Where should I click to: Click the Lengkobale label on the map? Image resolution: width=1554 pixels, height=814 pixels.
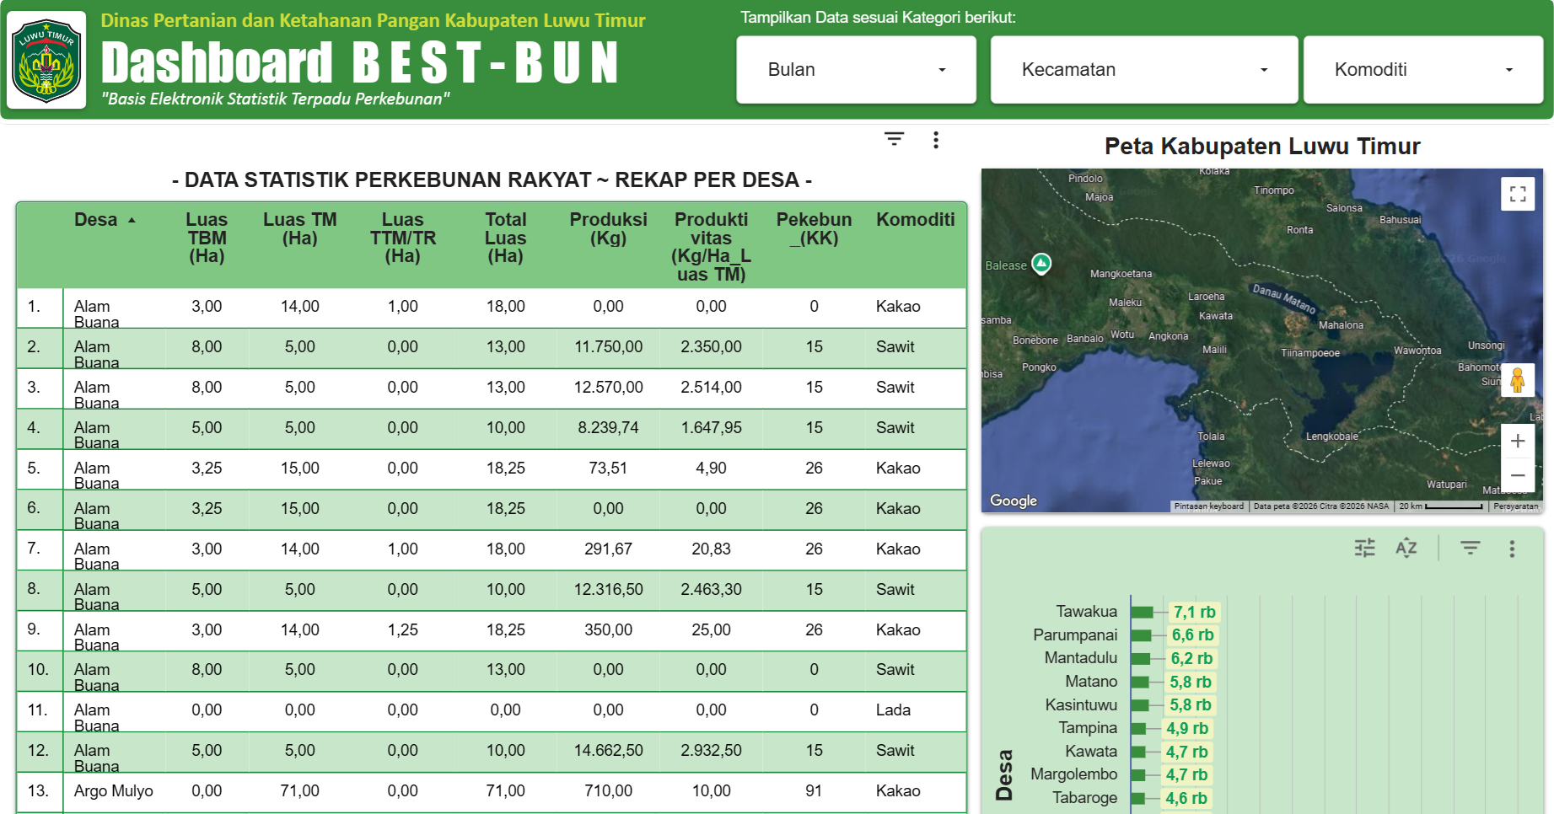[1332, 436]
